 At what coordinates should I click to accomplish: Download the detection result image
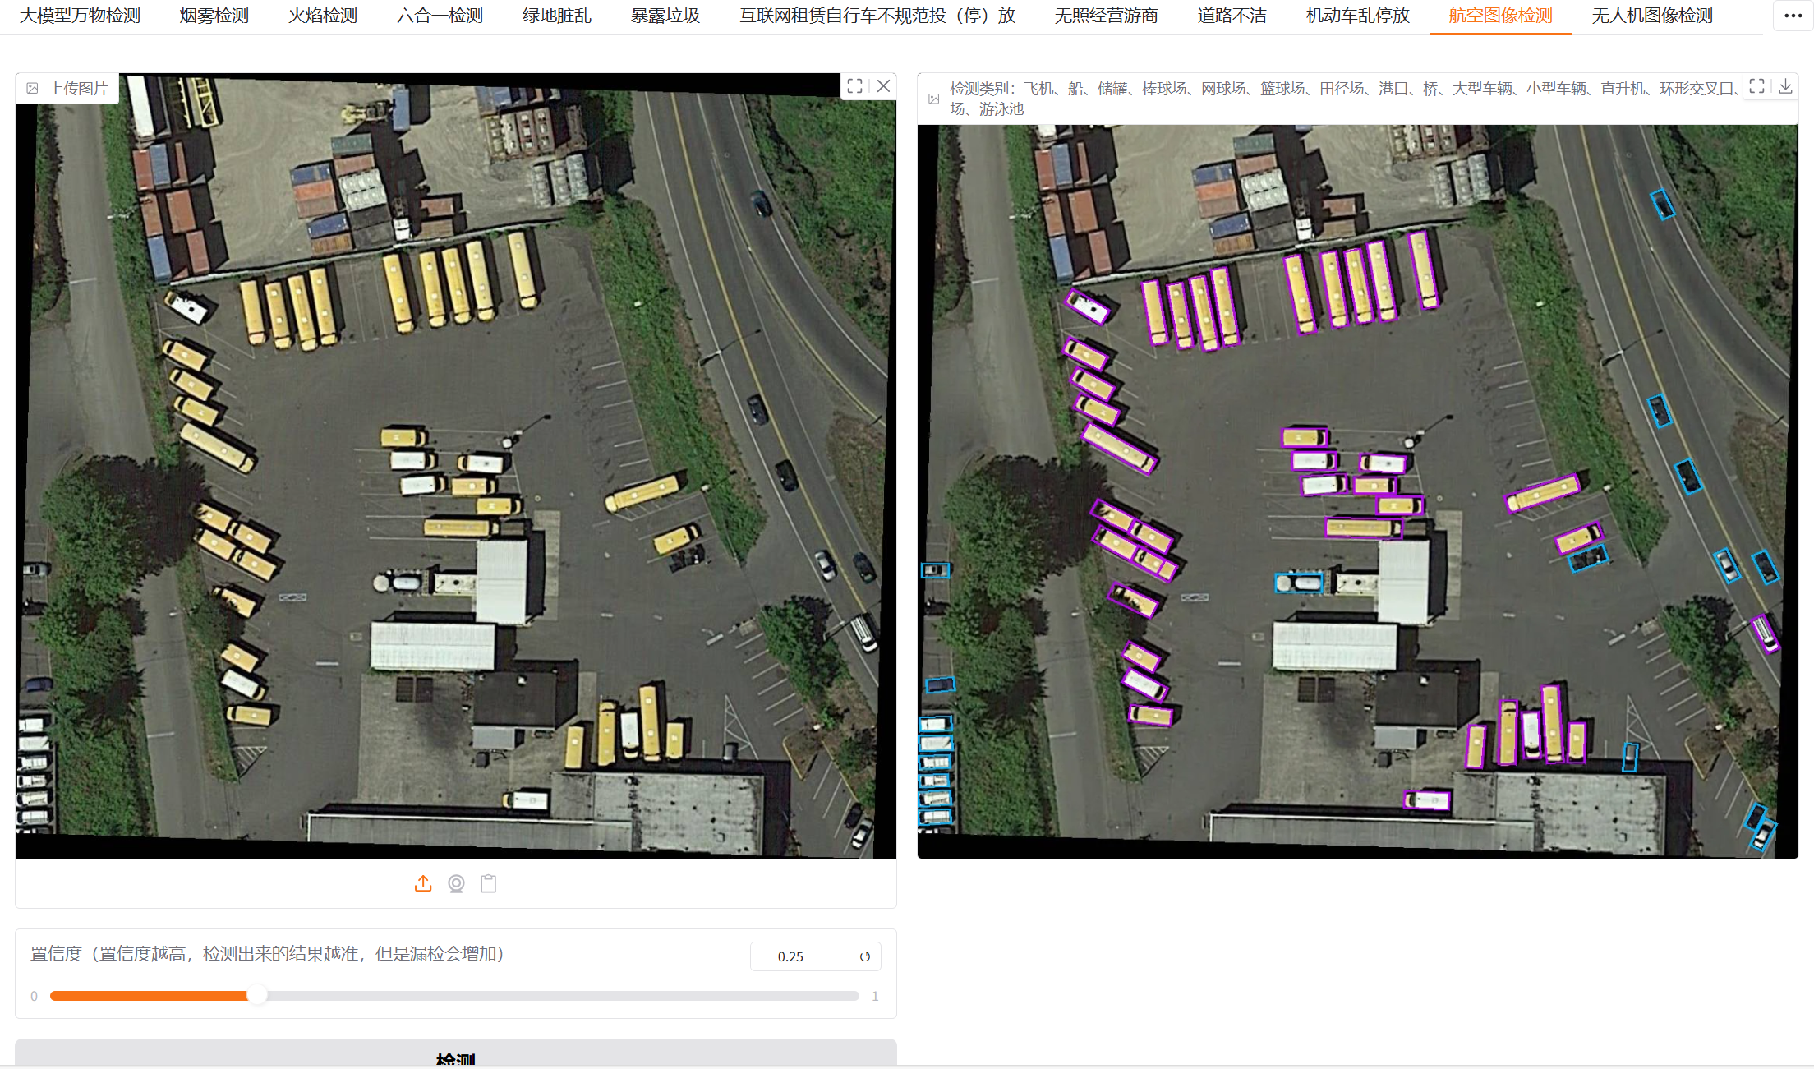click(1785, 86)
